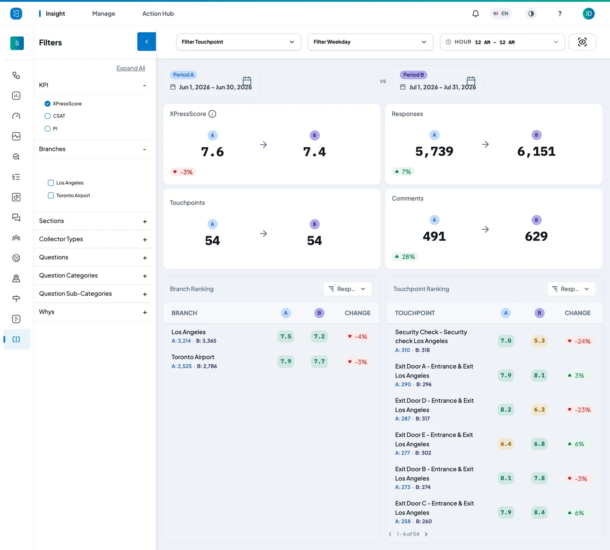Open the Touchpoint Ranking sort dropdown
Viewport: 610px width, 550px height.
click(x=571, y=289)
